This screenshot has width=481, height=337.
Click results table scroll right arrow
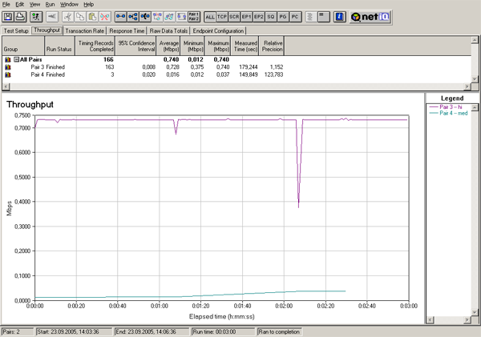pos(467,86)
